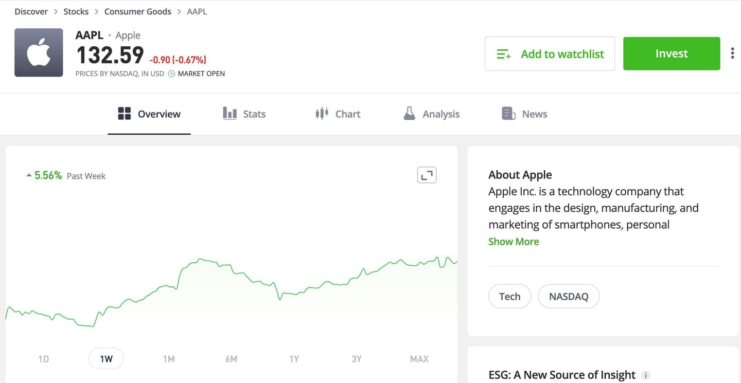Click the Overview grid icon
This screenshot has height=383, width=741.
point(124,114)
